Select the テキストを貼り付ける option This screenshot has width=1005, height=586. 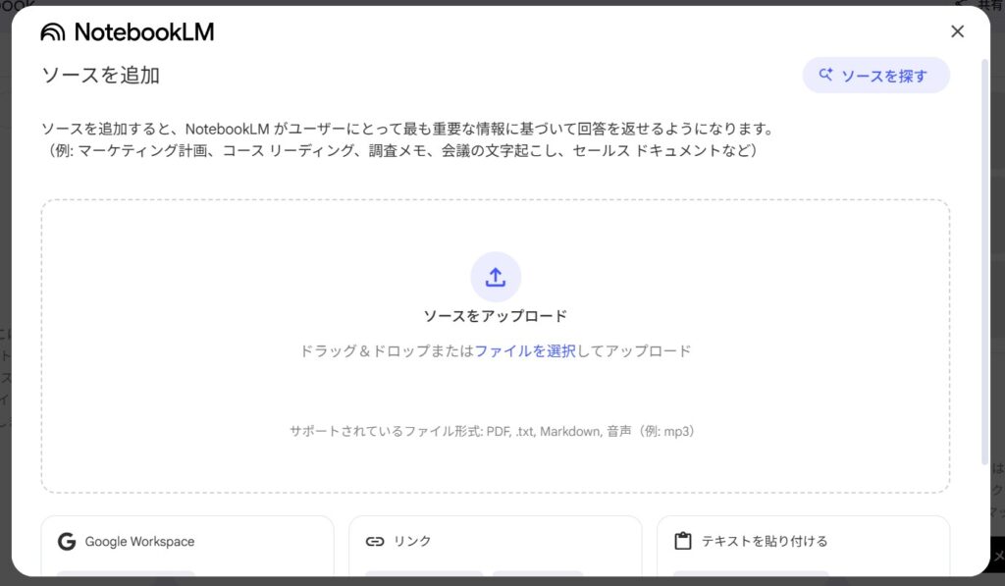803,547
